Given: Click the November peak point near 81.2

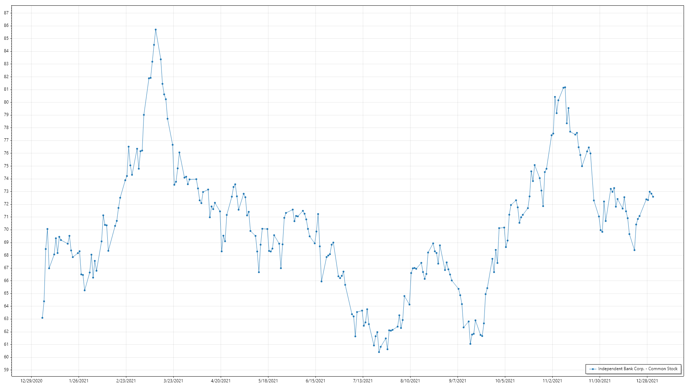Looking at the screenshot, I should 565,87.
